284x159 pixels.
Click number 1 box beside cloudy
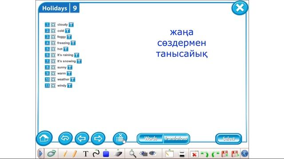click(x=47, y=25)
